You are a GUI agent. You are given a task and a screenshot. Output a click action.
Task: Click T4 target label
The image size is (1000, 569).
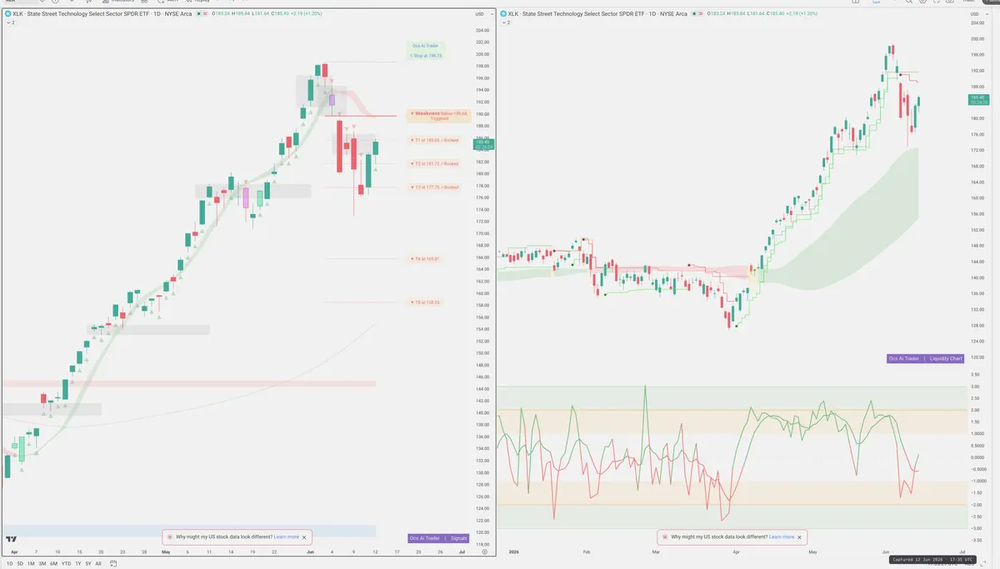(x=426, y=259)
